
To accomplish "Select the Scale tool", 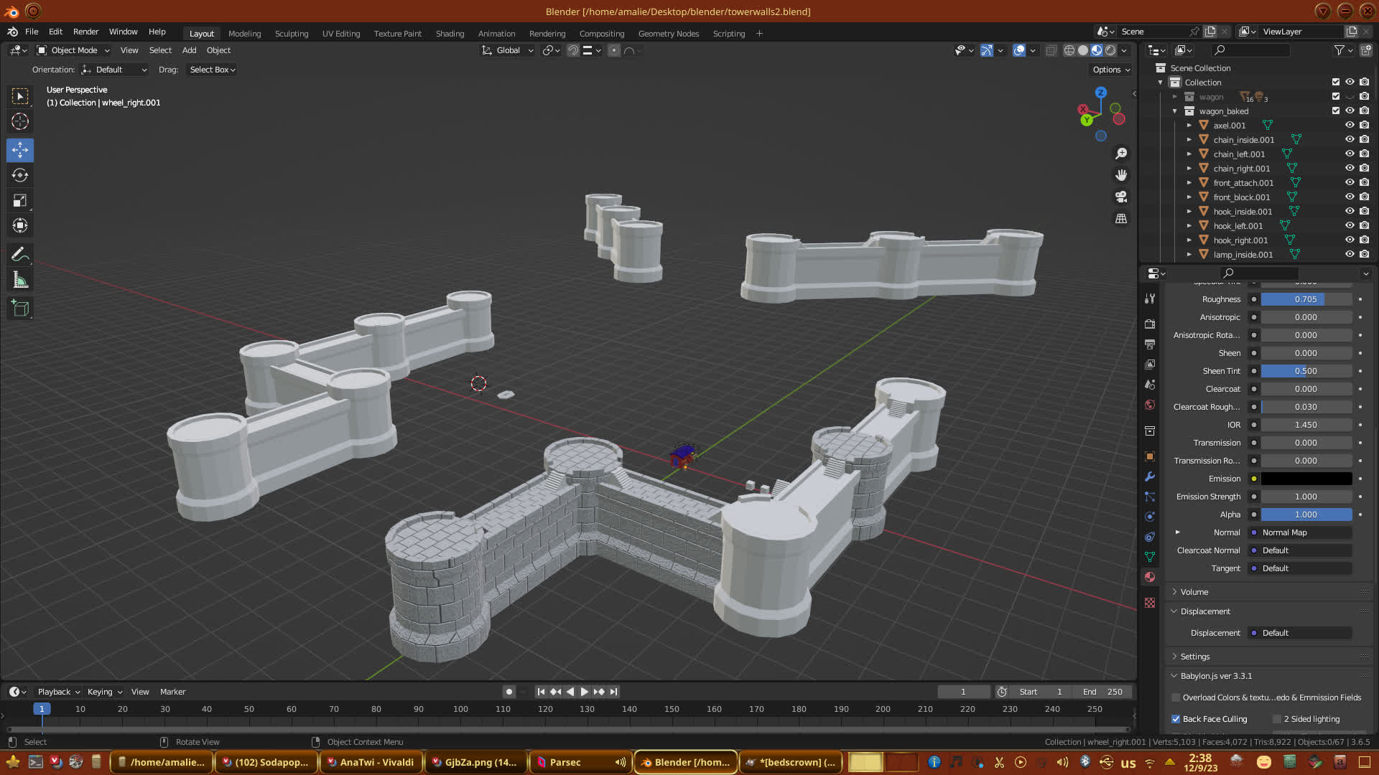I will tap(20, 201).
